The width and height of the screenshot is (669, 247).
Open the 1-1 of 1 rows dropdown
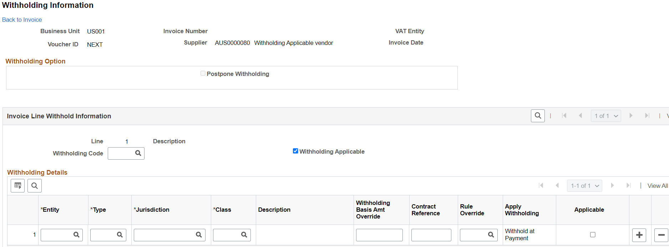(x=584, y=186)
